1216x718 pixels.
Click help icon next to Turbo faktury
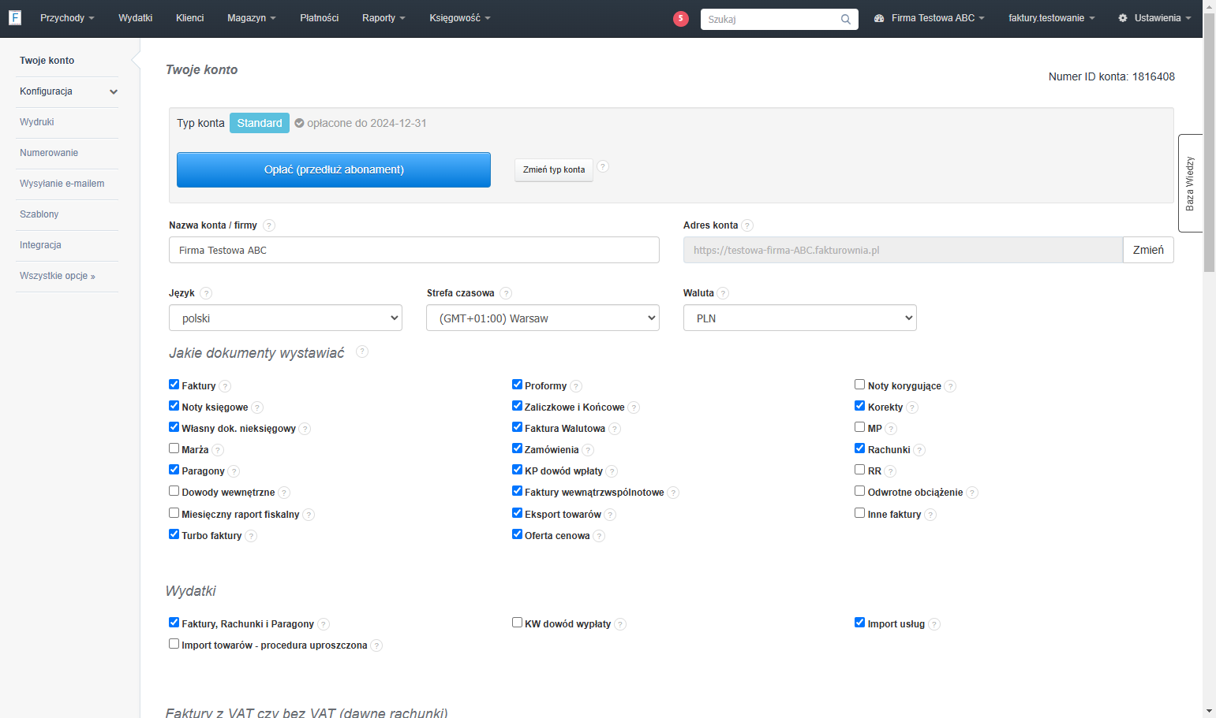click(x=251, y=536)
